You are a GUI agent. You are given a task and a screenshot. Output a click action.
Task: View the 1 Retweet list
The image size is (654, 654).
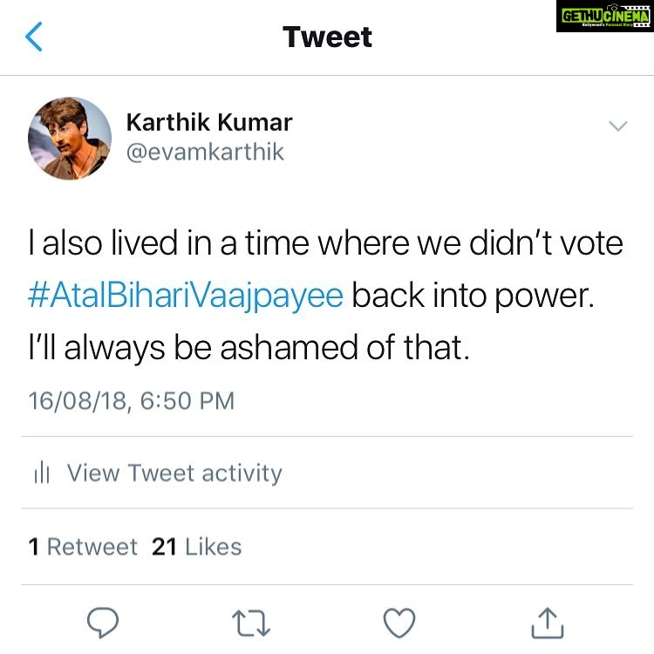(83, 547)
